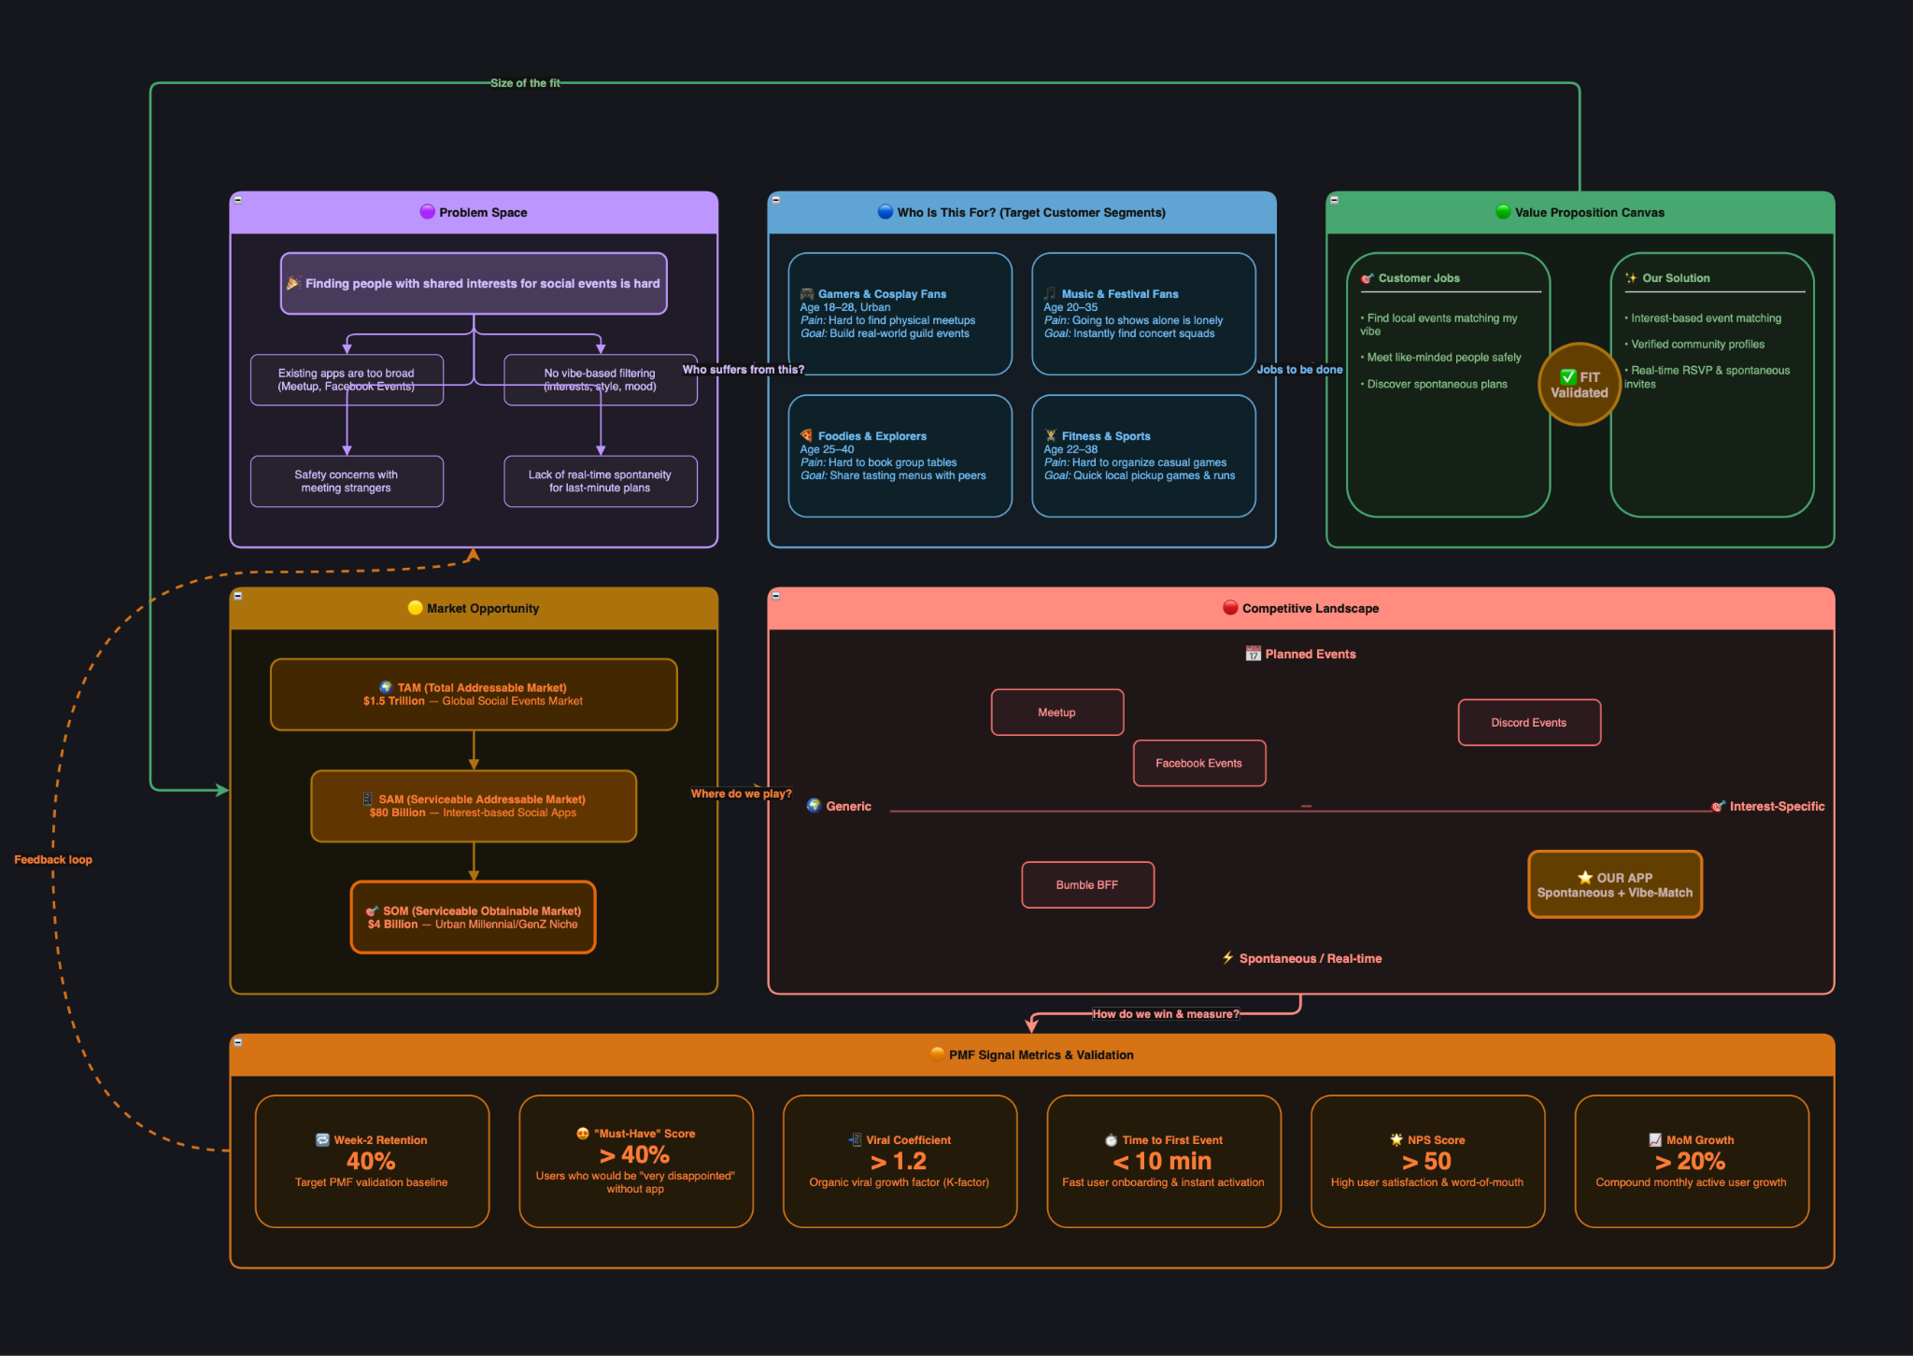The height and width of the screenshot is (1356, 1913).
Task: Click the target icon beside SOM
Action: click(x=372, y=911)
